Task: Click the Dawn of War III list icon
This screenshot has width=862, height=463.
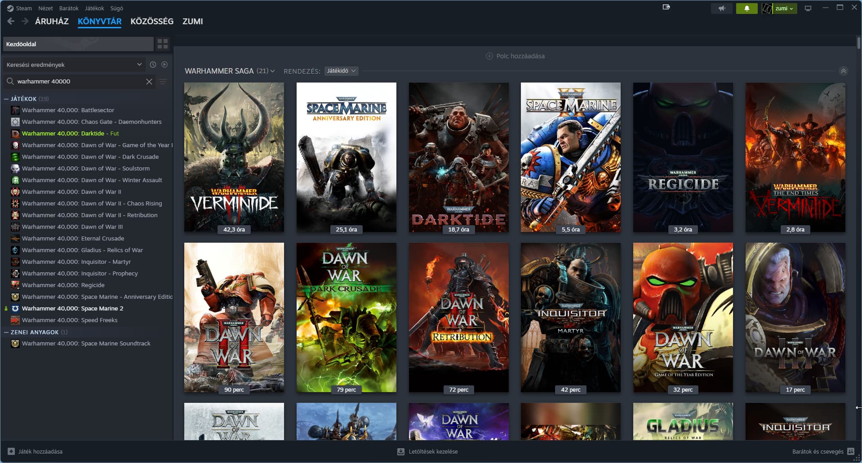Action: click(x=15, y=227)
